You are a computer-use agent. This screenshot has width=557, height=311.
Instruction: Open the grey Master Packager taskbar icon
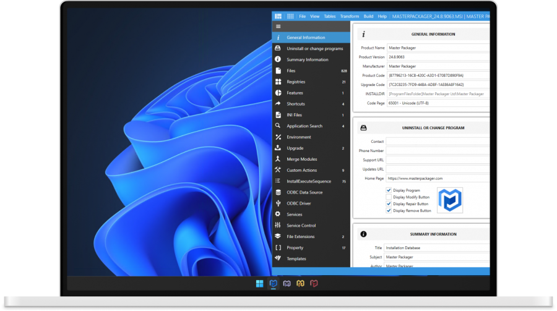pos(287,283)
